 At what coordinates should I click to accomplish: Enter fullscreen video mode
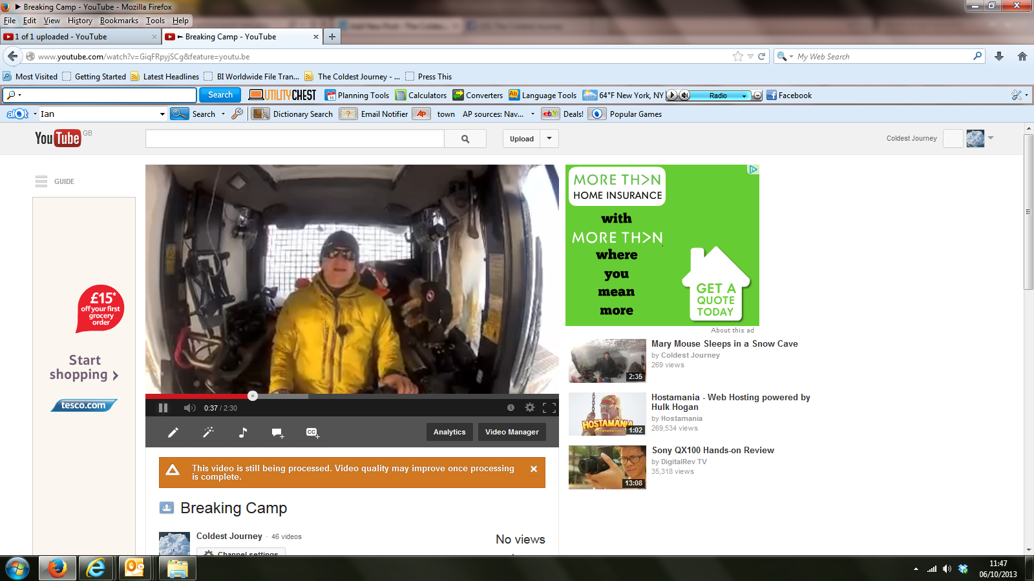(549, 407)
